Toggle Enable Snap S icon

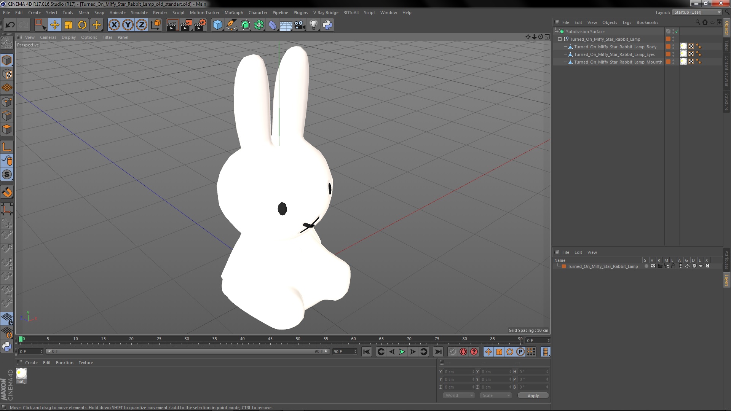point(7,175)
